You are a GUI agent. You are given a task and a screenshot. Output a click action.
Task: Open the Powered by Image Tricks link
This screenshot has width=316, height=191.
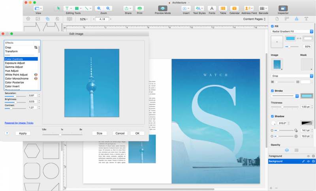19,123
